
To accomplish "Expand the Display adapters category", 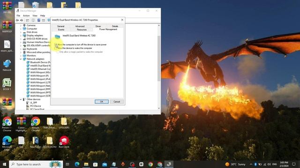I will (x=21, y=35).
